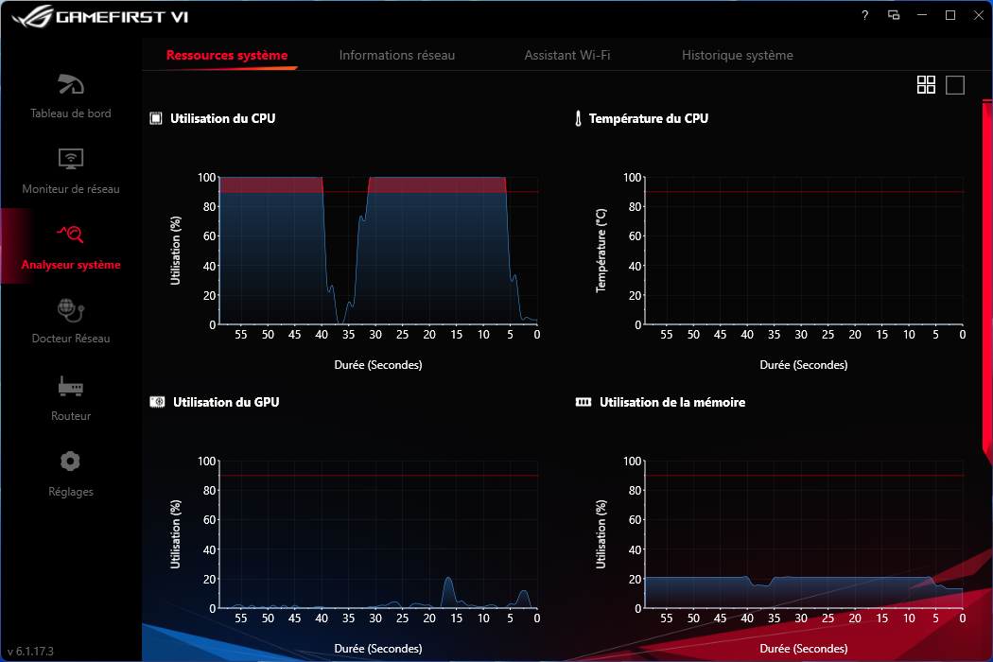Open the Ressources système tab
Screen dimensions: 993x662
227,55
